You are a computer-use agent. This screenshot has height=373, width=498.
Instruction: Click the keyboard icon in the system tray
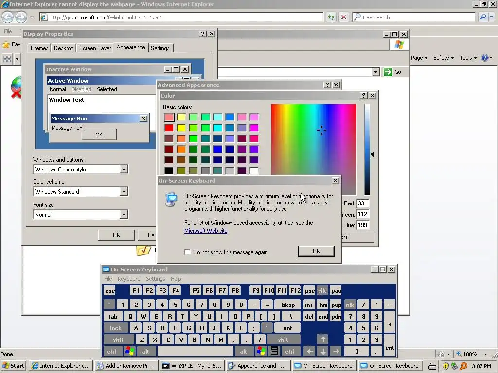click(432, 366)
